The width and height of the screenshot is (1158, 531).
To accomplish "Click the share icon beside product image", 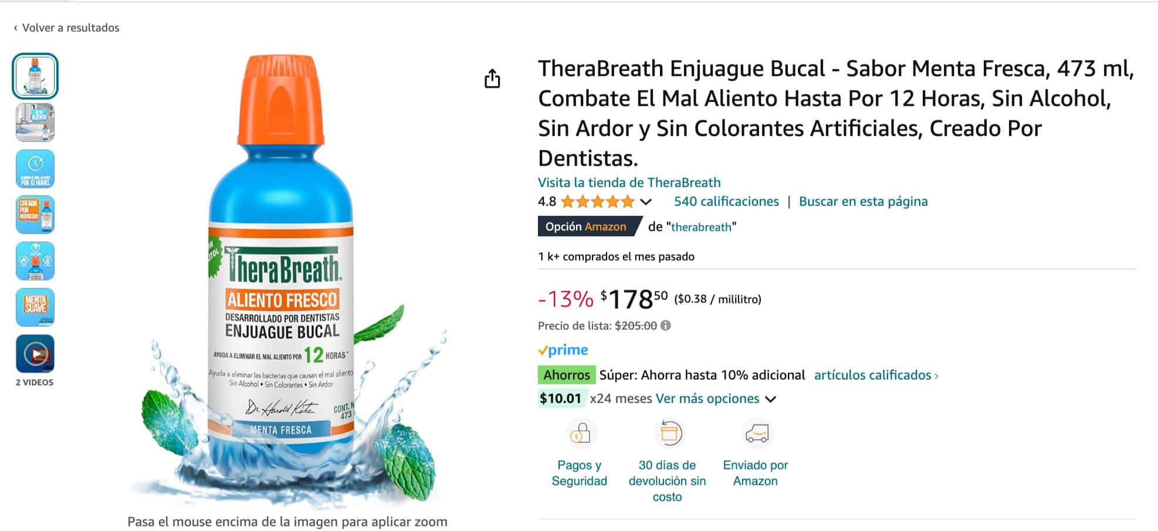I will coord(492,79).
